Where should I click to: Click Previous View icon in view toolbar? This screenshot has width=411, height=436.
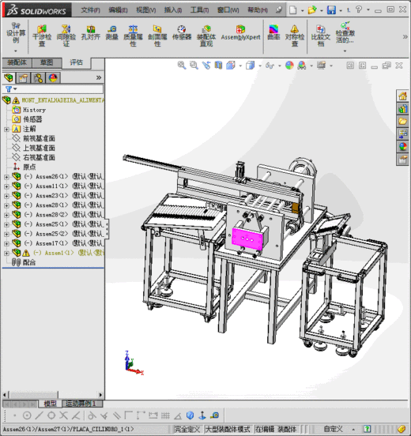(206, 66)
